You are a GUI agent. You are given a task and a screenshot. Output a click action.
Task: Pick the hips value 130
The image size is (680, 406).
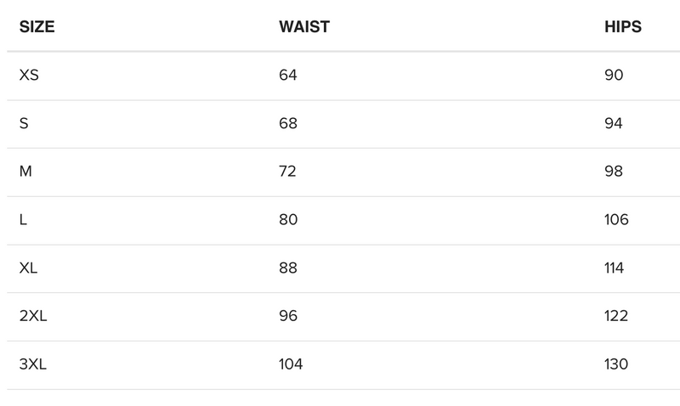[616, 364]
